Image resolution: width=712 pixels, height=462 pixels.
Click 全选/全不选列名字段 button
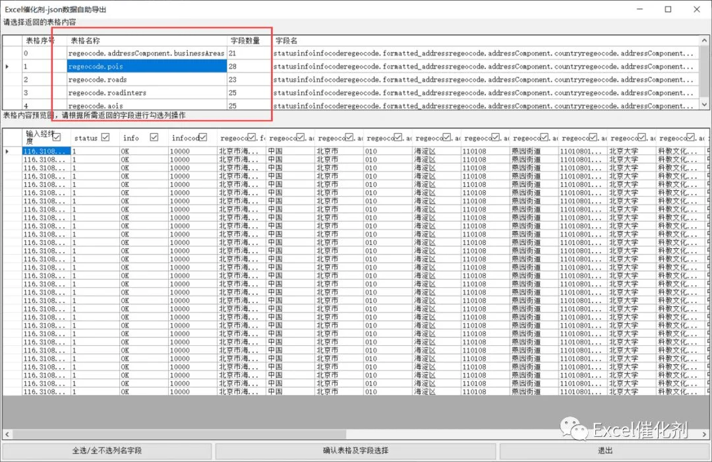107,451
